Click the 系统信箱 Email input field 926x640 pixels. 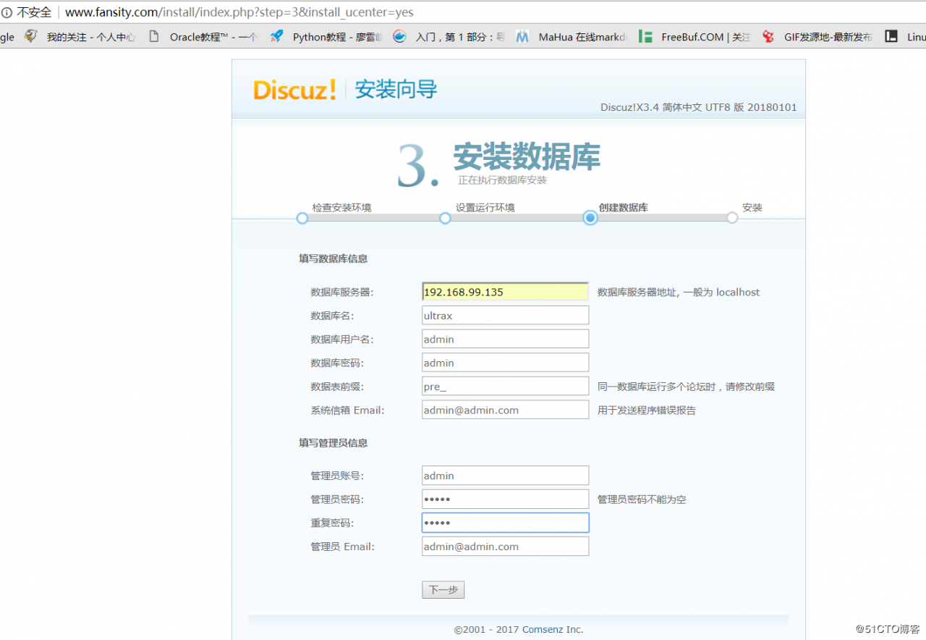click(505, 410)
